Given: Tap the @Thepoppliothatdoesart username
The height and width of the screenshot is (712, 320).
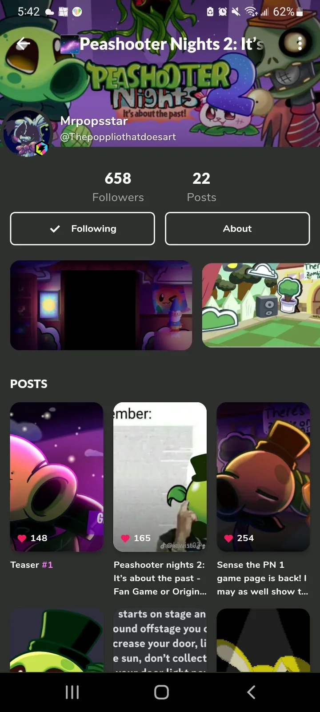Looking at the screenshot, I should (x=118, y=137).
